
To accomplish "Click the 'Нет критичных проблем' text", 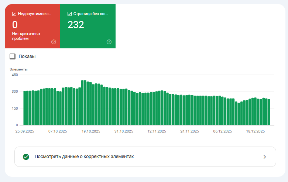I will click(26, 36).
